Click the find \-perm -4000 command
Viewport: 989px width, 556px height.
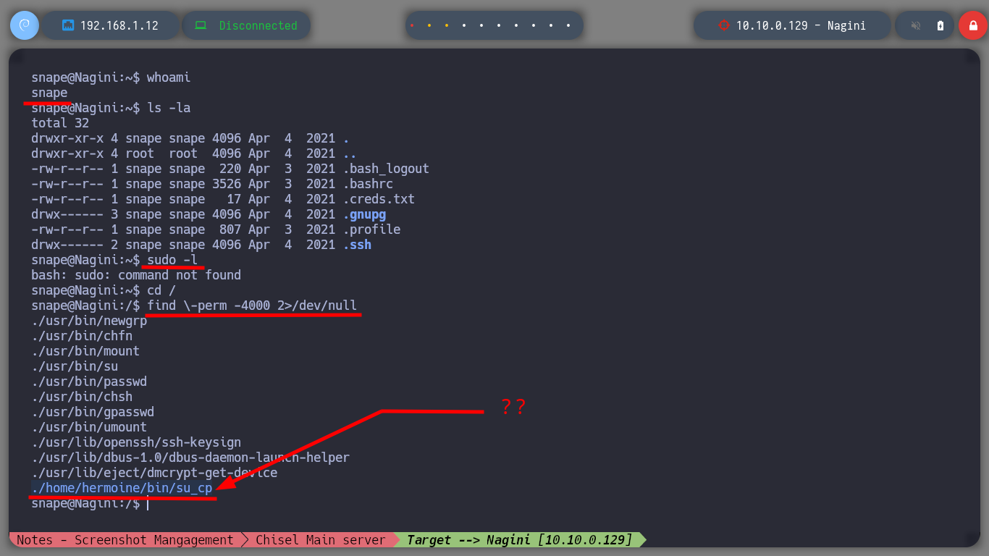[x=252, y=306]
